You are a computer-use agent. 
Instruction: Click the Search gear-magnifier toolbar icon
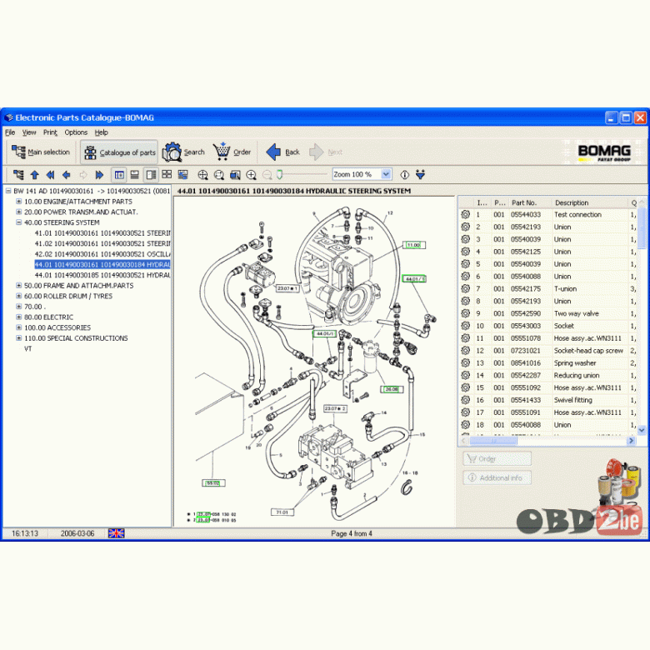pyautogui.click(x=172, y=152)
